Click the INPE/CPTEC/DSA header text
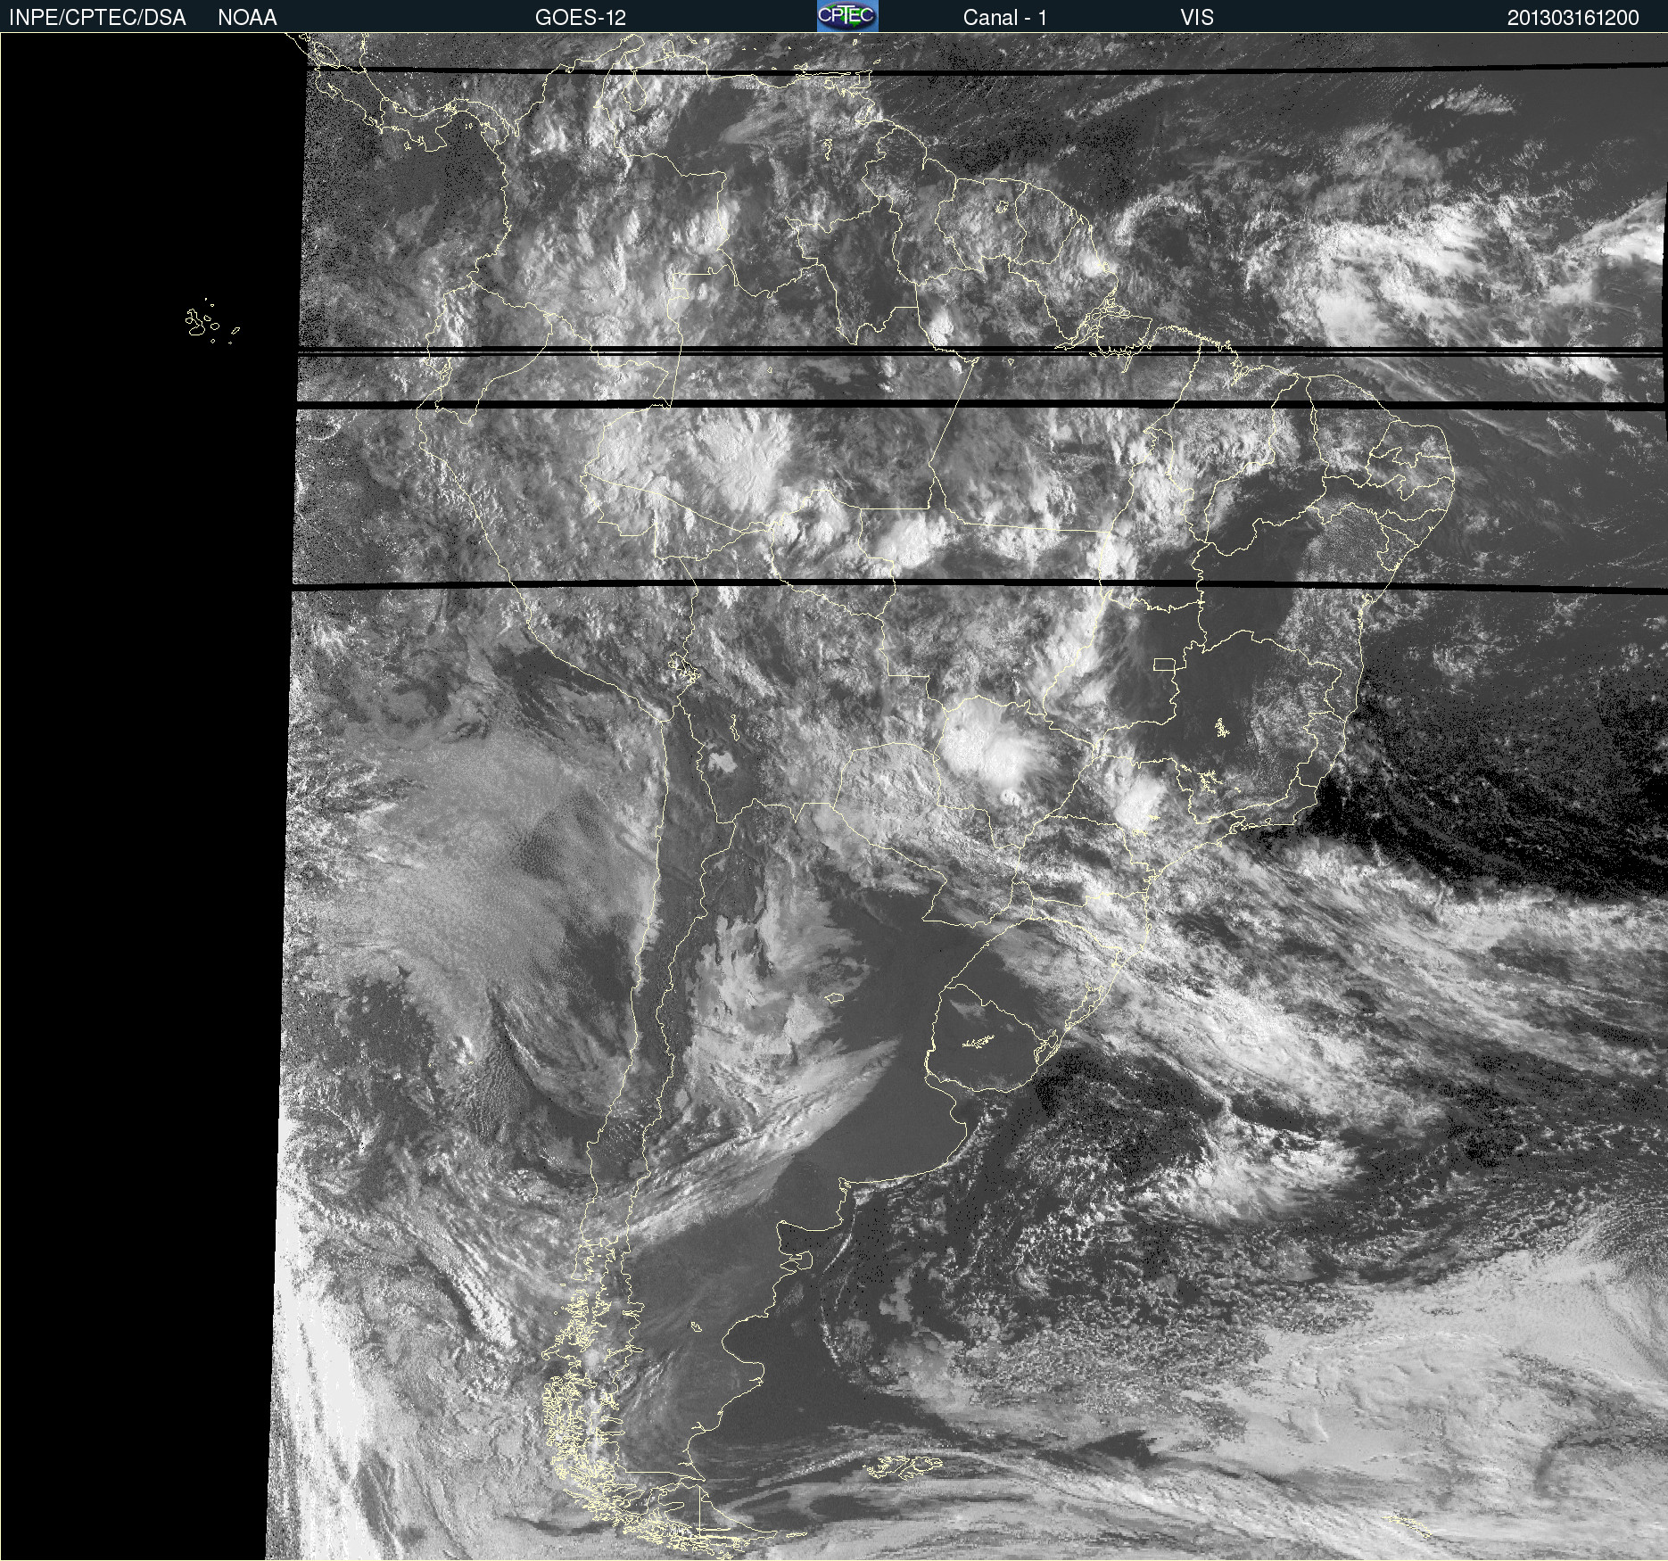 [97, 18]
